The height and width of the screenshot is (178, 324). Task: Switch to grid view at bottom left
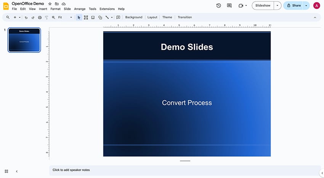tap(6, 172)
